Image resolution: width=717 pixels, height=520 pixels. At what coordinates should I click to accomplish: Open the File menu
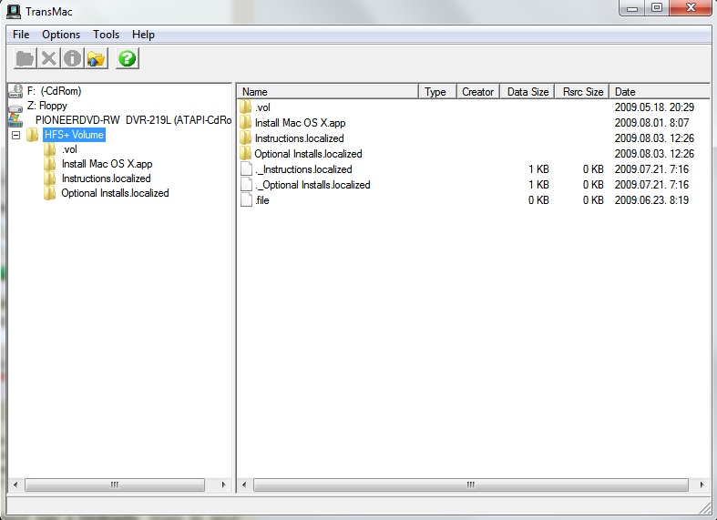[21, 35]
